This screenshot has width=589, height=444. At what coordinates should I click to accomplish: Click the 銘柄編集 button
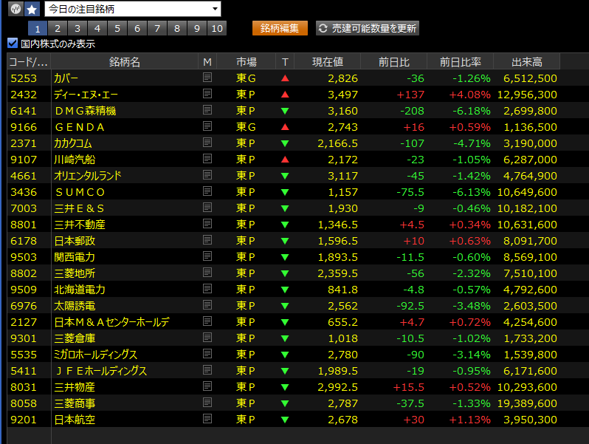[280, 28]
